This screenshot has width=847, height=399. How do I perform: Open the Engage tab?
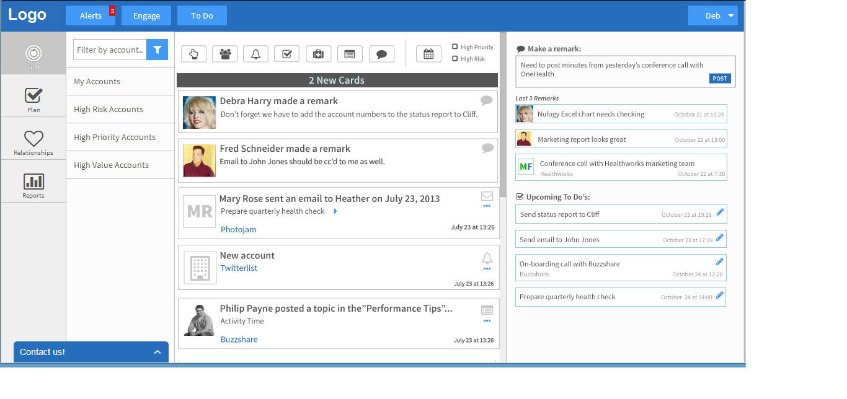pos(146,15)
